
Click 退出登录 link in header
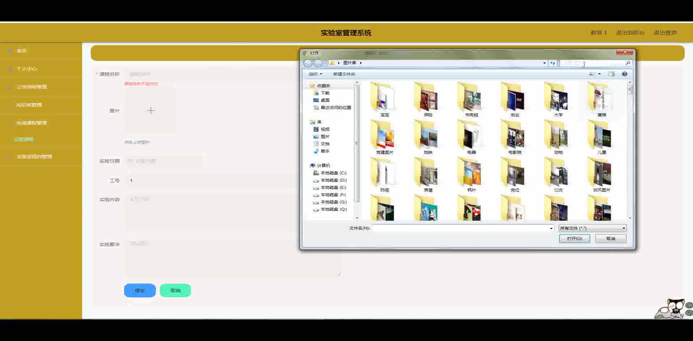665,33
